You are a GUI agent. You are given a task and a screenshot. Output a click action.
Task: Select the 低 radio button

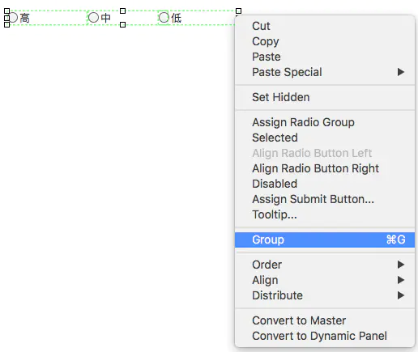click(x=164, y=18)
